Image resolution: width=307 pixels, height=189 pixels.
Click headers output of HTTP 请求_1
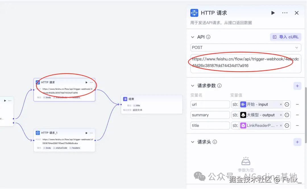tap(74, 148)
